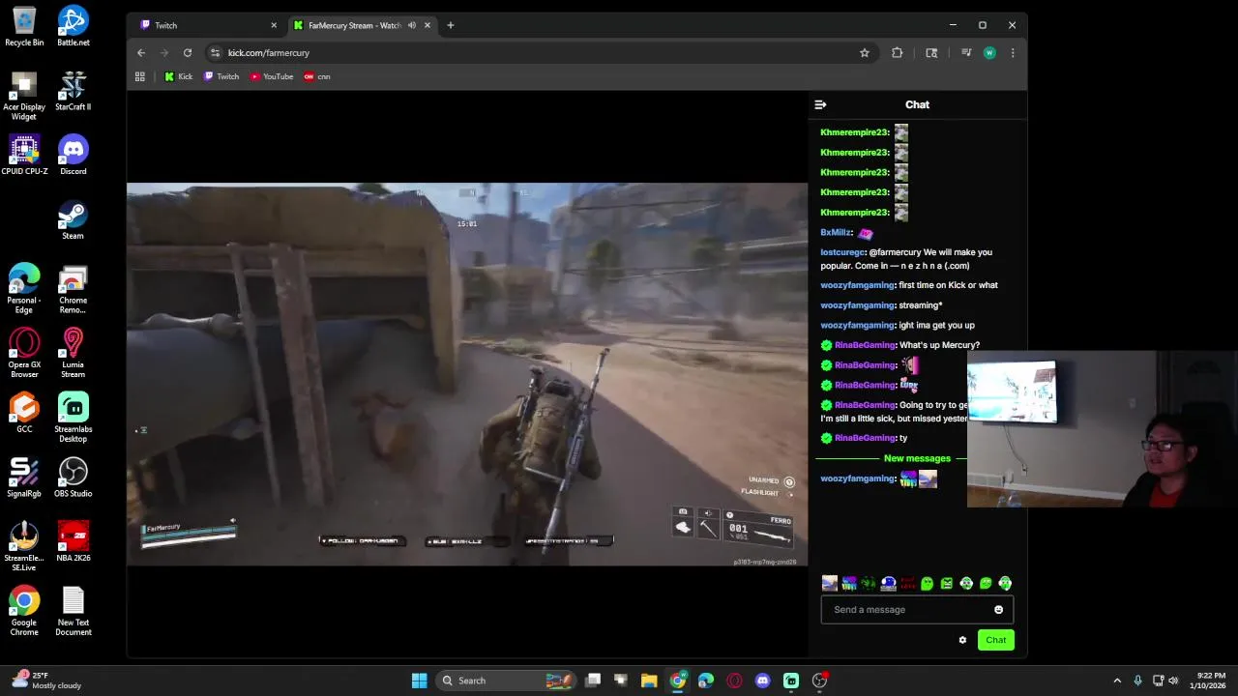Click Chrome's reload page button
This screenshot has height=696, width=1238.
pyautogui.click(x=188, y=52)
